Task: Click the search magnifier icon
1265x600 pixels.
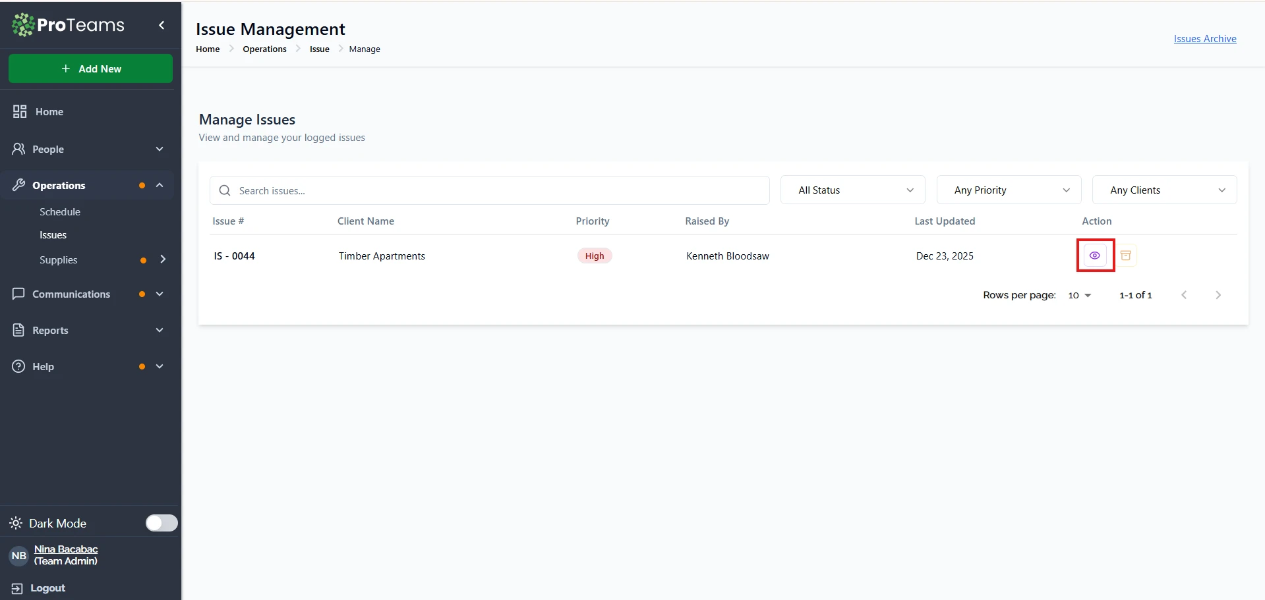Action: [x=225, y=190]
